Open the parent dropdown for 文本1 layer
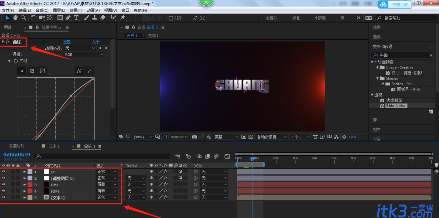 [x=214, y=197]
